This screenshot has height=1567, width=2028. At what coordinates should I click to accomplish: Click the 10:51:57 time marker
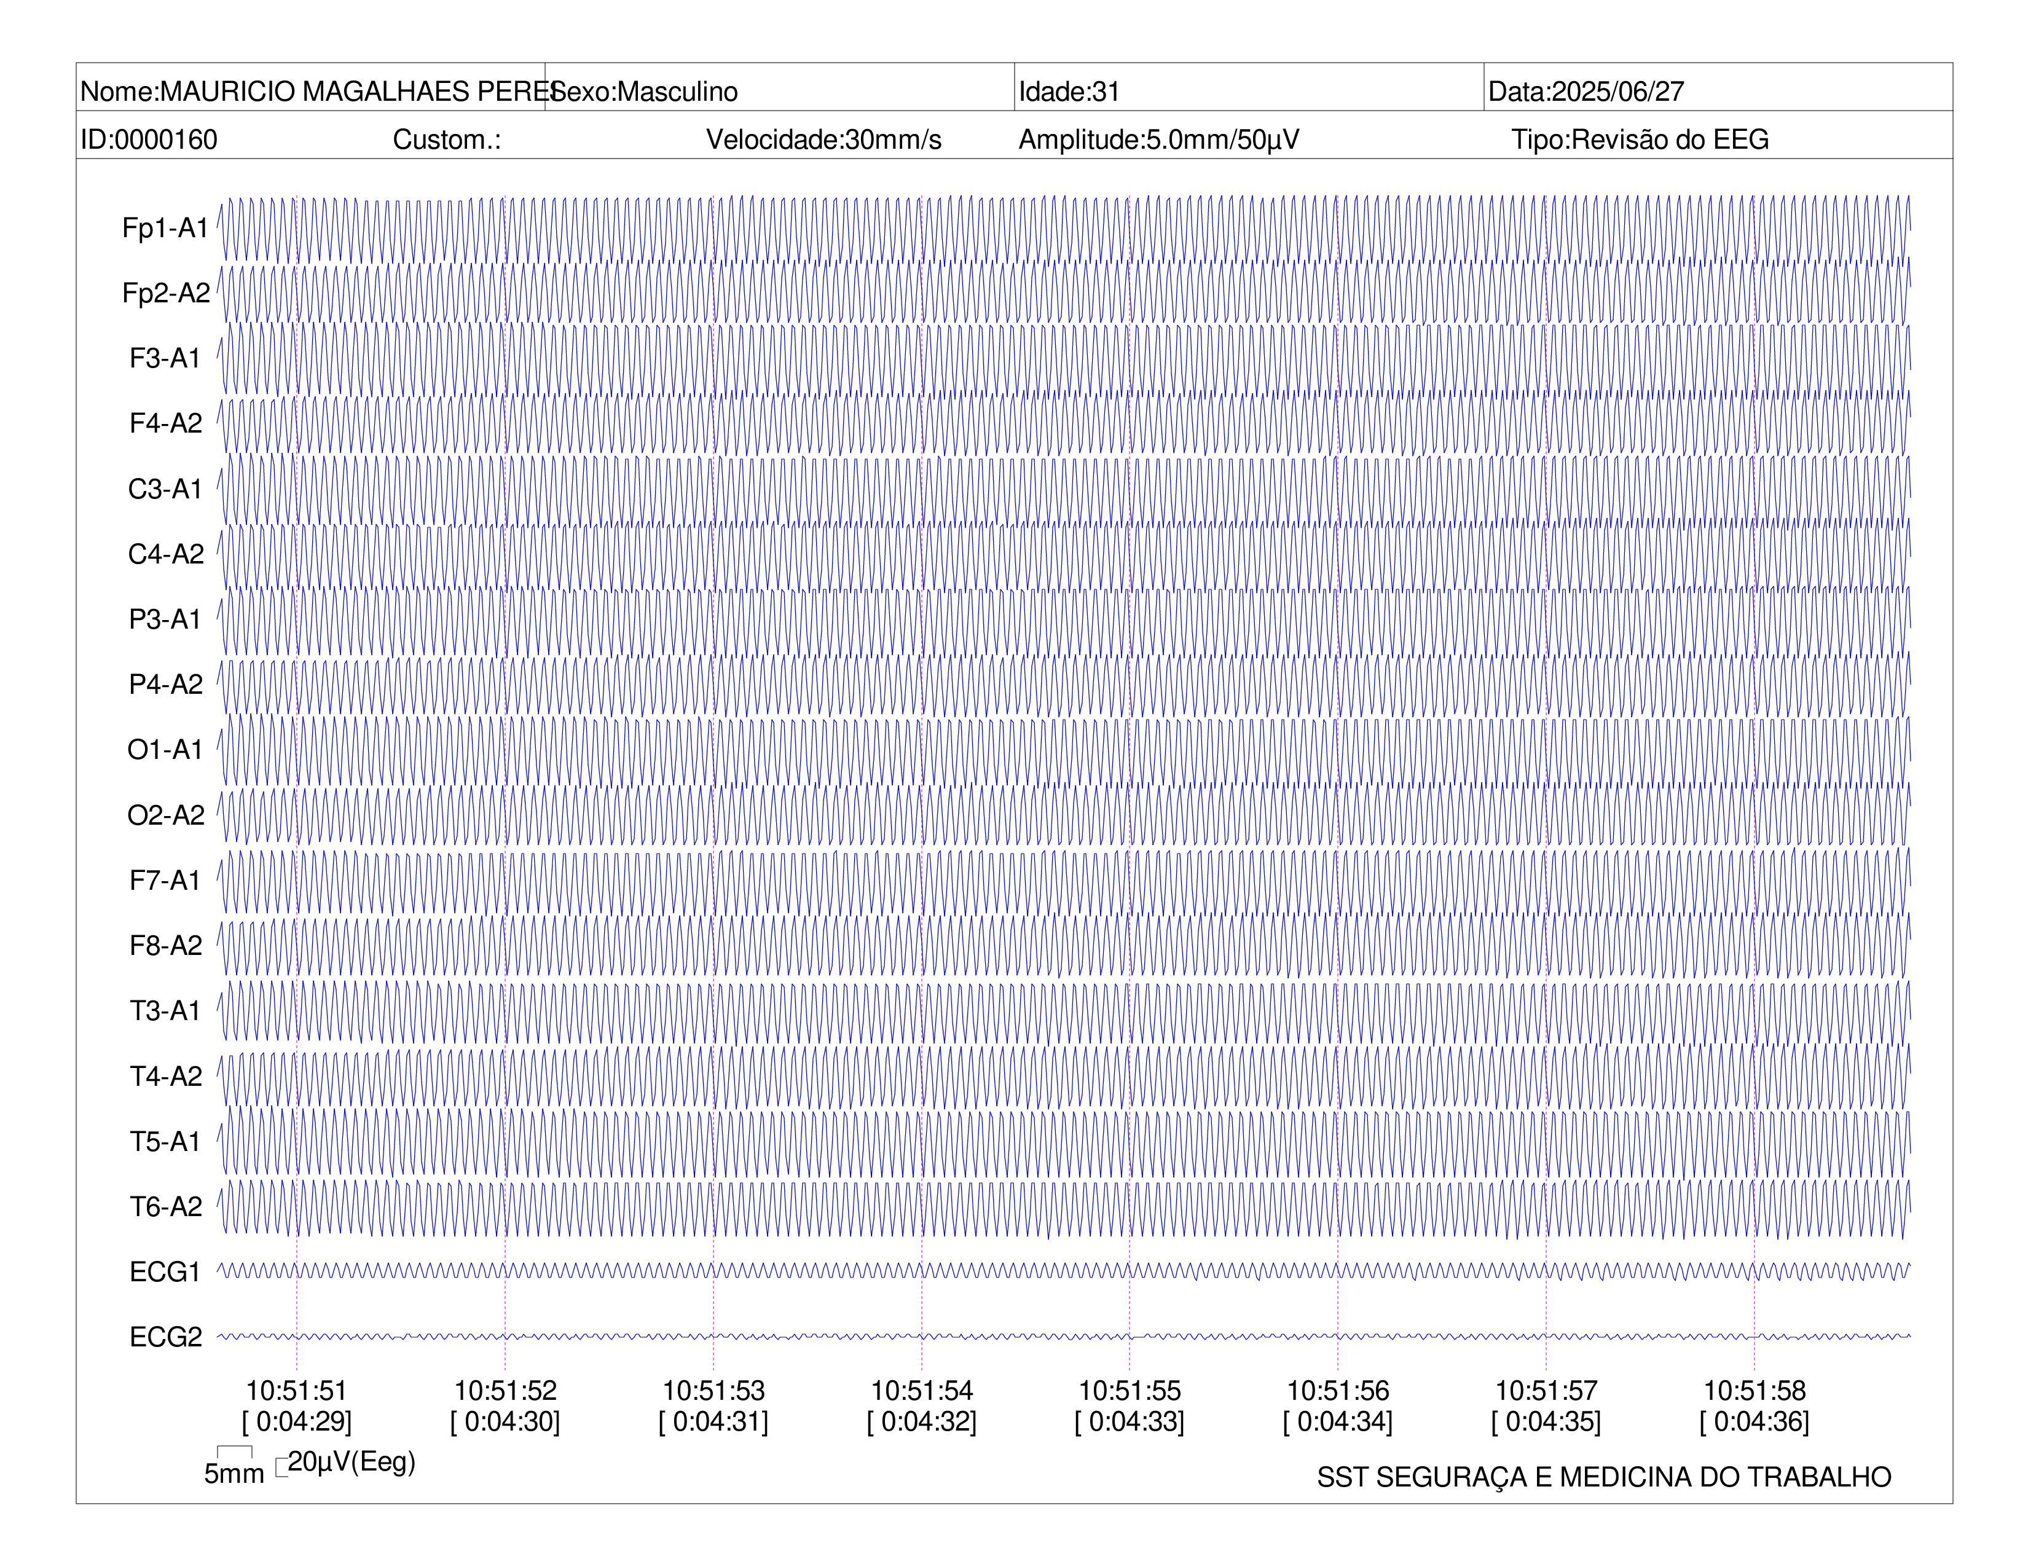pyautogui.click(x=1546, y=1391)
